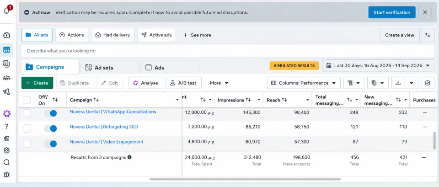The image size is (439, 187).
Task: Dismiss the verification banner with X
Action: [425, 12]
